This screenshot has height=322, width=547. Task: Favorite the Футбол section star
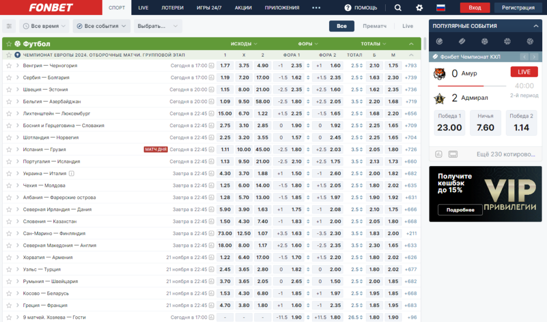(x=9, y=44)
